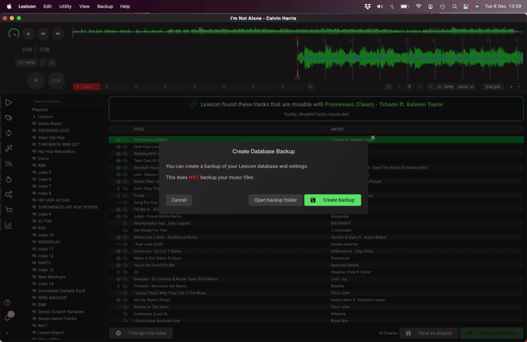
Task: Click the Search playlists input field
Action: [x=67, y=102]
